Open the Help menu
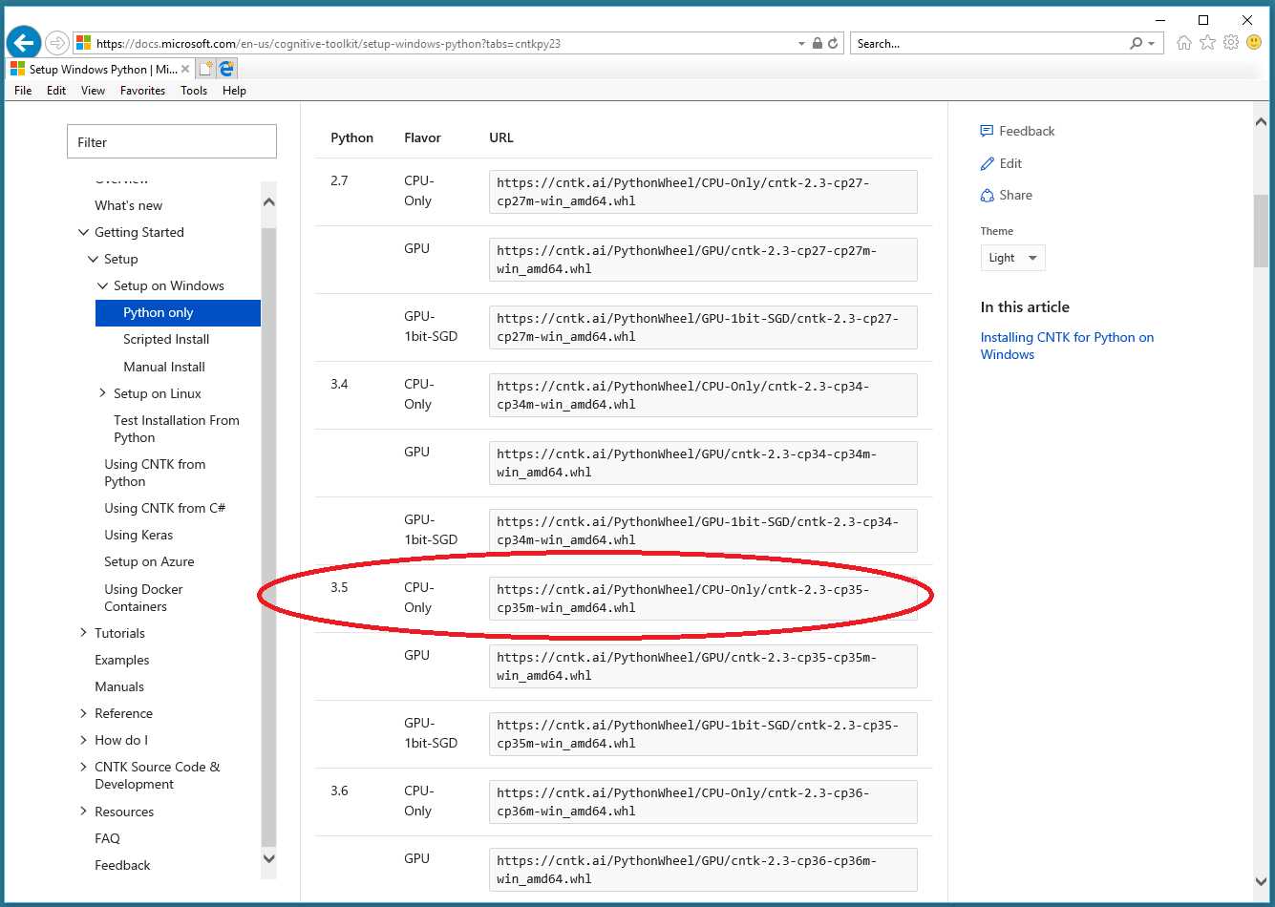This screenshot has width=1275, height=907. point(234,91)
